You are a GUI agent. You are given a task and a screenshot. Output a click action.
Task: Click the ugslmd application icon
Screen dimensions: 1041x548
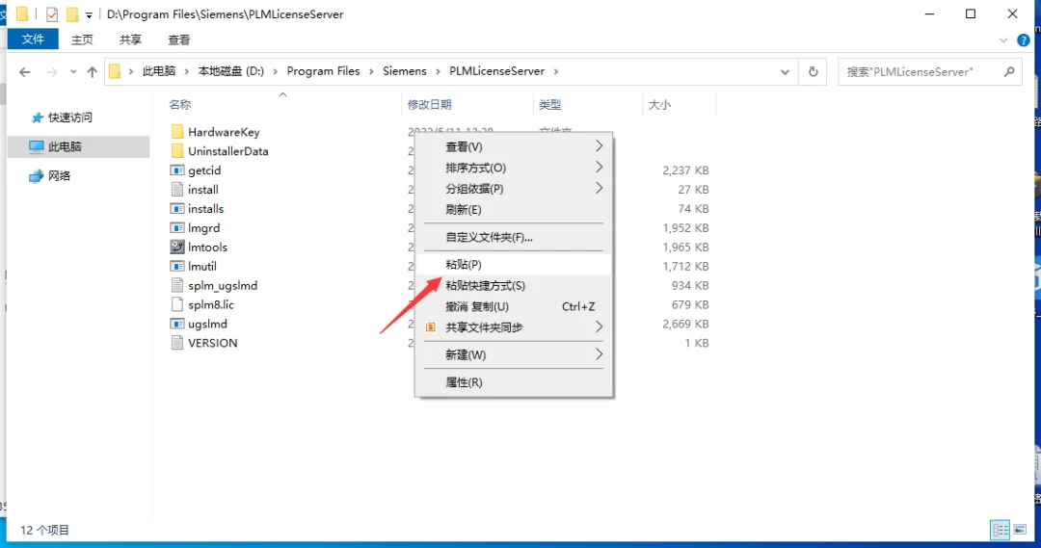(x=176, y=324)
